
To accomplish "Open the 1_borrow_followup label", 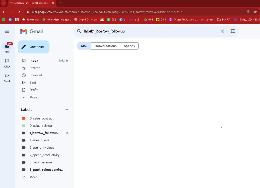I will point(45,133).
